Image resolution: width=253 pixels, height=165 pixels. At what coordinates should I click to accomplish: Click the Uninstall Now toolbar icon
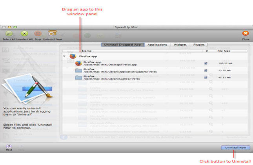pyautogui.click(x=53, y=33)
